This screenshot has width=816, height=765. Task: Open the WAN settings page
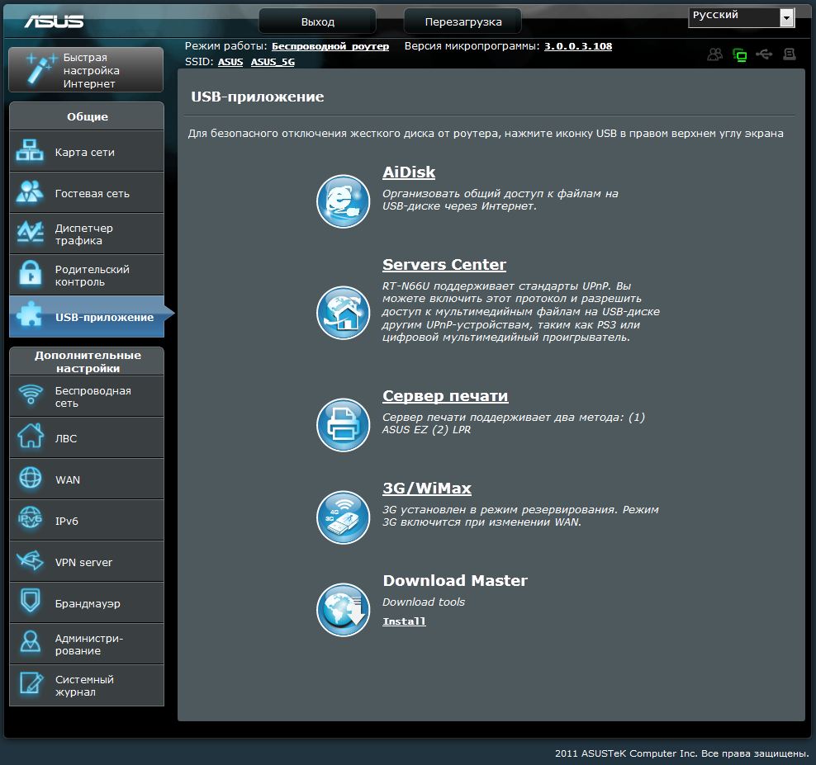(x=87, y=479)
